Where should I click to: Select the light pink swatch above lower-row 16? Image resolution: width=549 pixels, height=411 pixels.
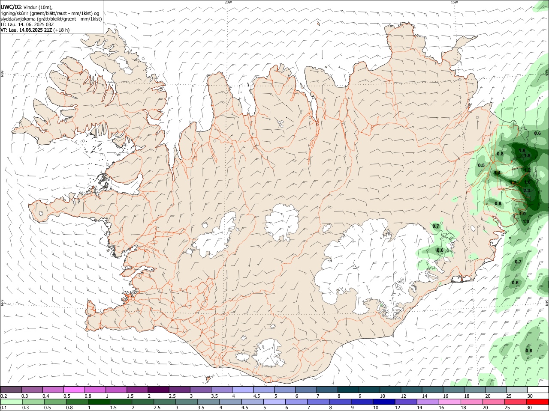(450, 402)
